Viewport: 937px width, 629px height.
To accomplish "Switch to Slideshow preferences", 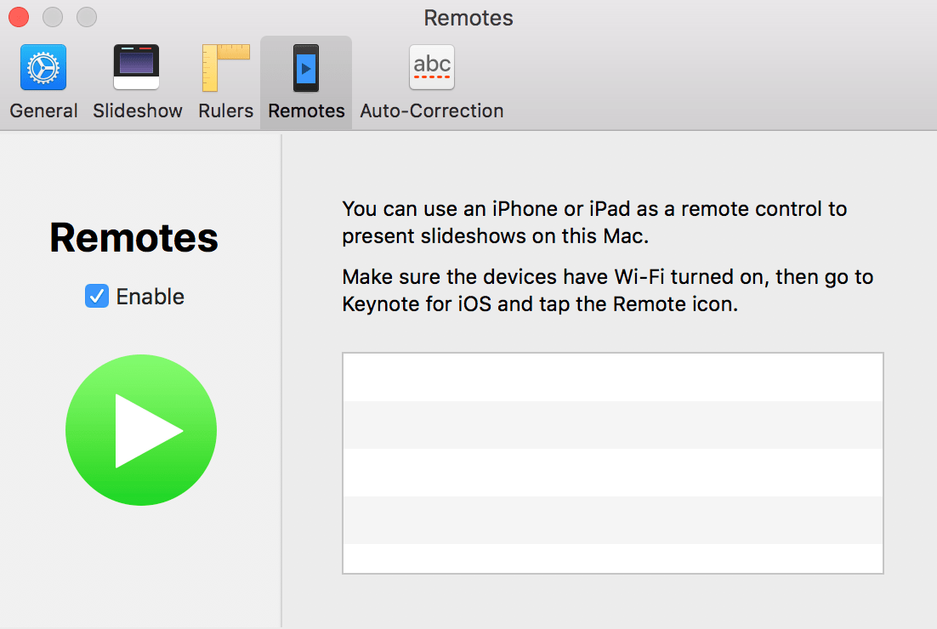I will [x=137, y=81].
